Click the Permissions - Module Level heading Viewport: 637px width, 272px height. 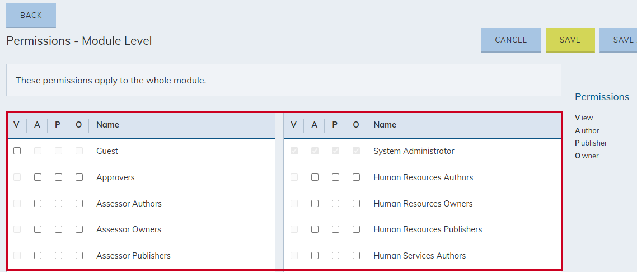tap(79, 41)
